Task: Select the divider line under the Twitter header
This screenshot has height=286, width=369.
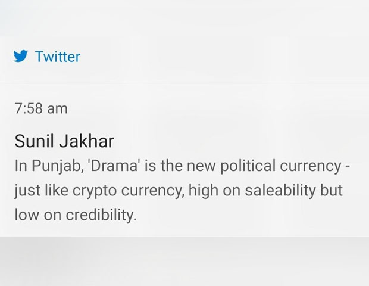Action: point(185,83)
